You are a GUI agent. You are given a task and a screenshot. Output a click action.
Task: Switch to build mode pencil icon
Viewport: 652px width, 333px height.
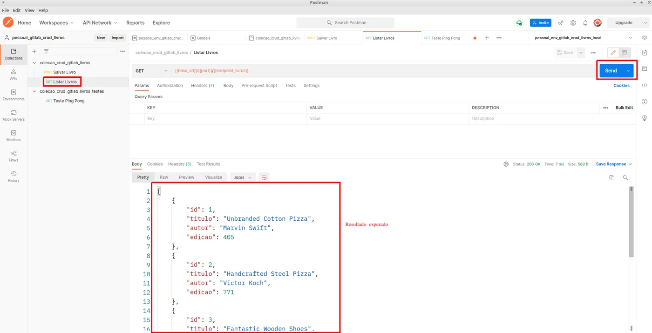(x=613, y=53)
